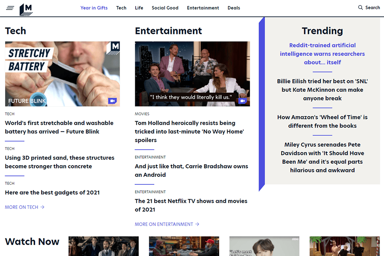Screen dimensions: 384x256
Task: Open the Deals nav item
Action: click(234, 8)
